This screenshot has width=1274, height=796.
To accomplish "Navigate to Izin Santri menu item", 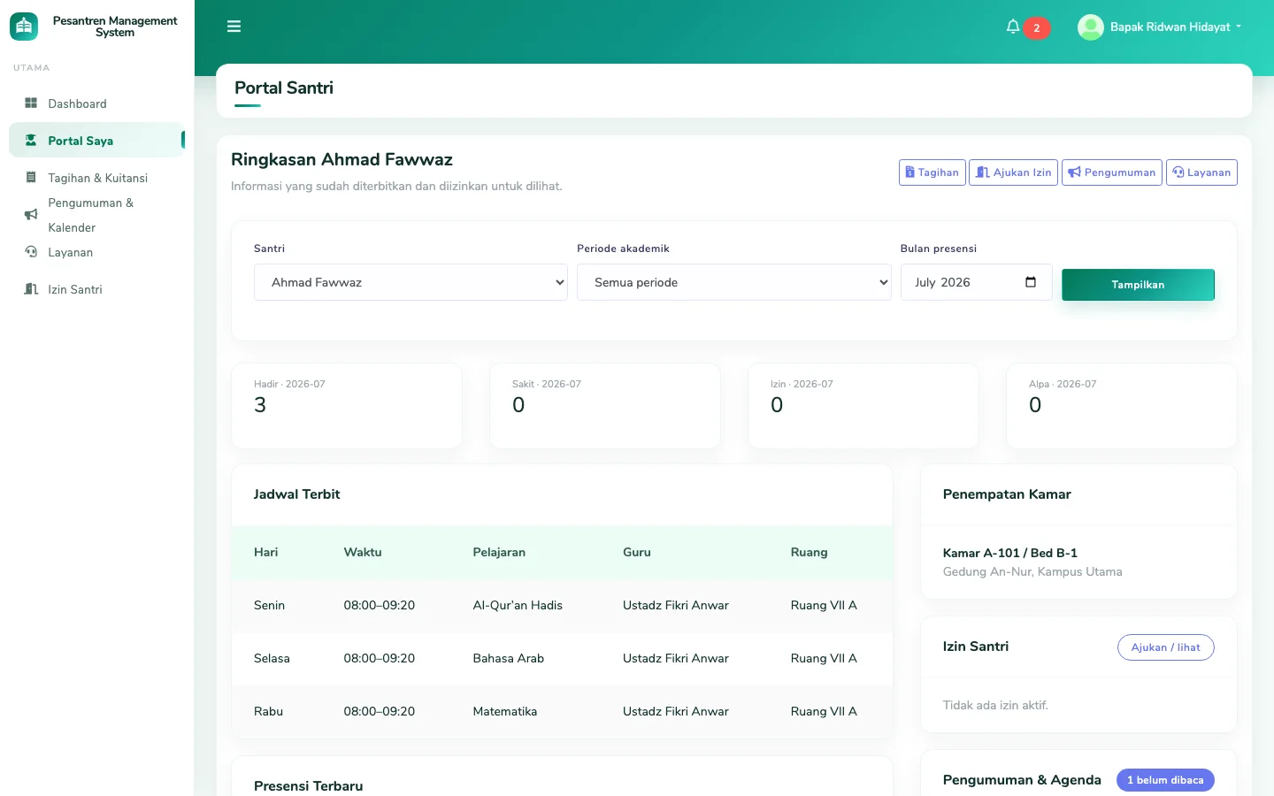I will (97, 289).
